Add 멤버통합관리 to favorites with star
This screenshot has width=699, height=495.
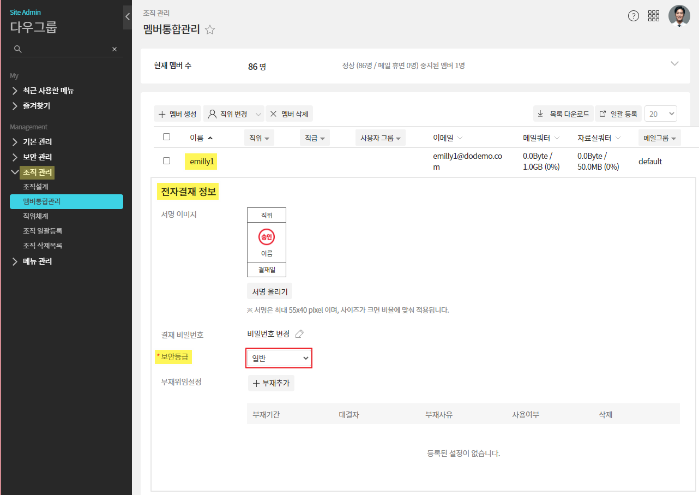(210, 30)
